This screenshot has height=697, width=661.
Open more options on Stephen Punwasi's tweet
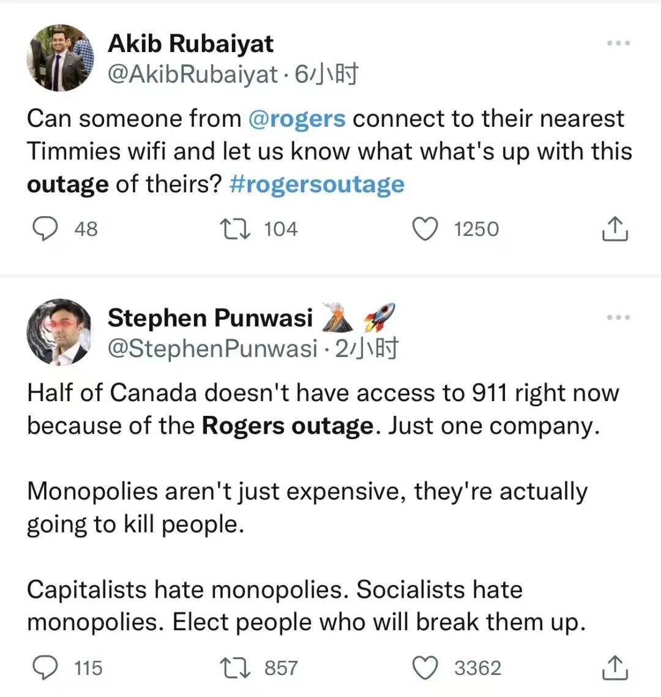pos(618,317)
